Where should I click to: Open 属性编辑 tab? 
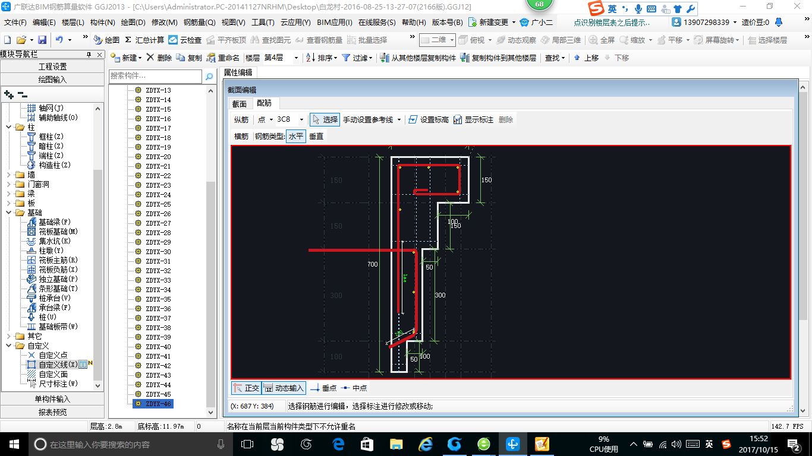(x=238, y=72)
